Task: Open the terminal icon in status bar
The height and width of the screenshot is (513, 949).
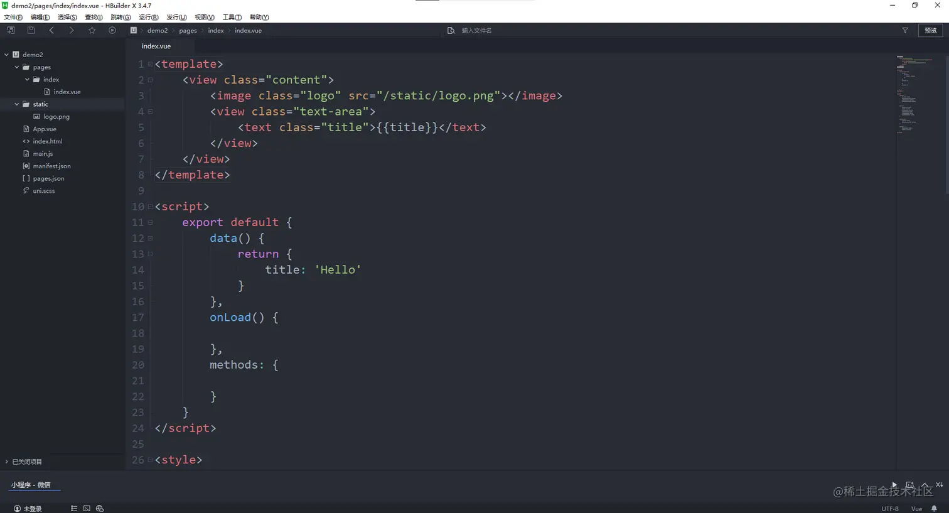Action: [x=87, y=509]
